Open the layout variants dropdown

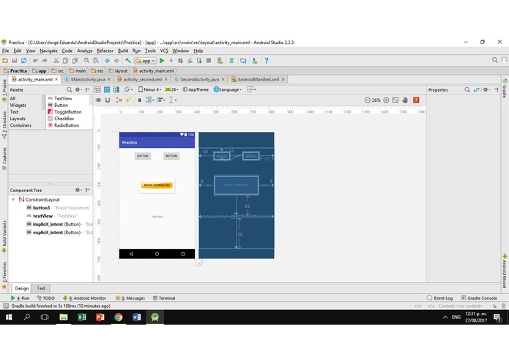coord(252,89)
